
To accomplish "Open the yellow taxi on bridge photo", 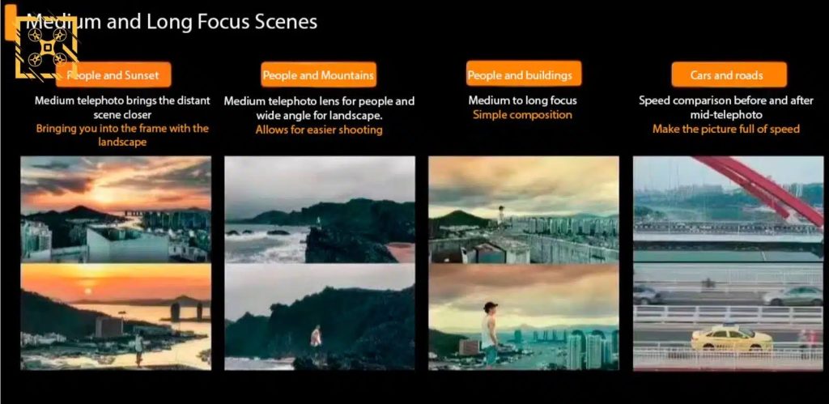I will [728, 317].
